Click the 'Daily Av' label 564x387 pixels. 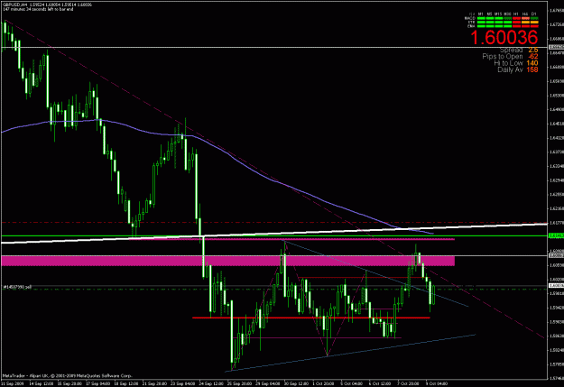click(510, 69)
